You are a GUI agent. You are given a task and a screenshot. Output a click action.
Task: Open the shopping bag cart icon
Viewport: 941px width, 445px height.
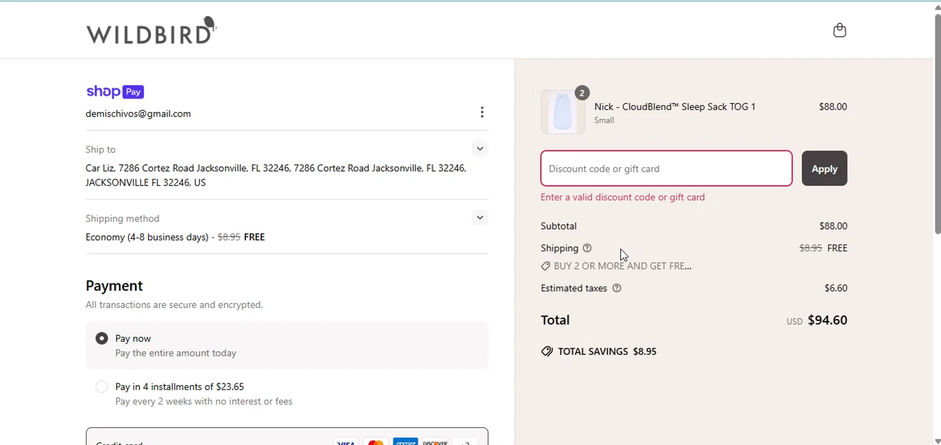(x=839, y=30)
